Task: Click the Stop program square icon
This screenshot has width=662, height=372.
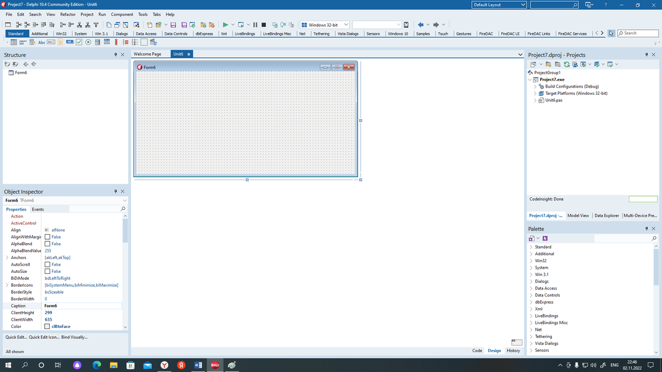Action: [264, 25]
